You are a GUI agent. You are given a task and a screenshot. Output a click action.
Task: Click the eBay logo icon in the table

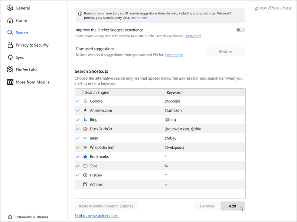coord(85,138)
